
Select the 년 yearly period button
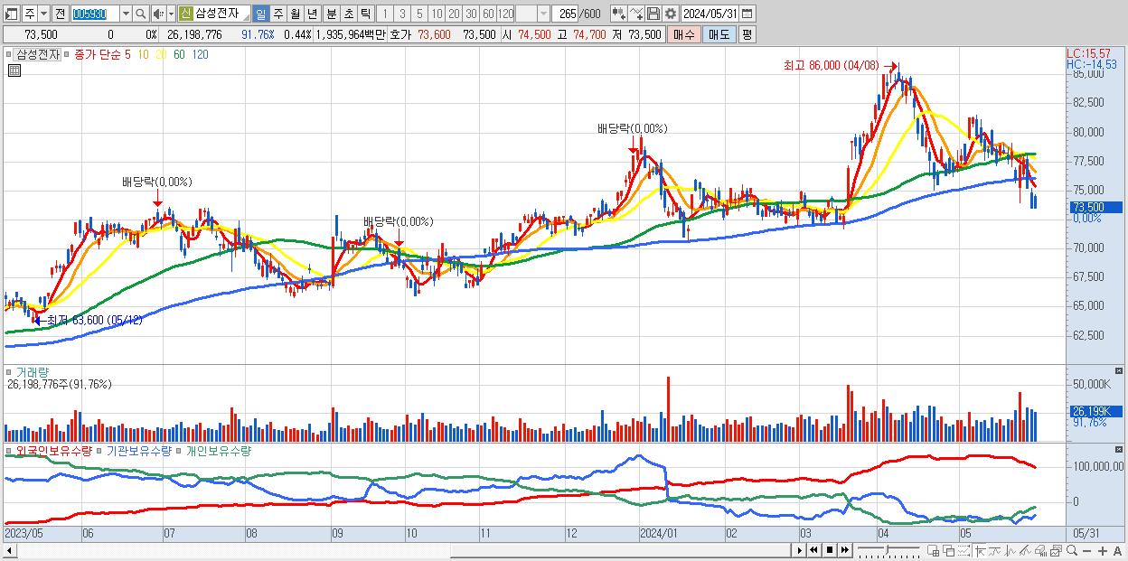point(312,14)
